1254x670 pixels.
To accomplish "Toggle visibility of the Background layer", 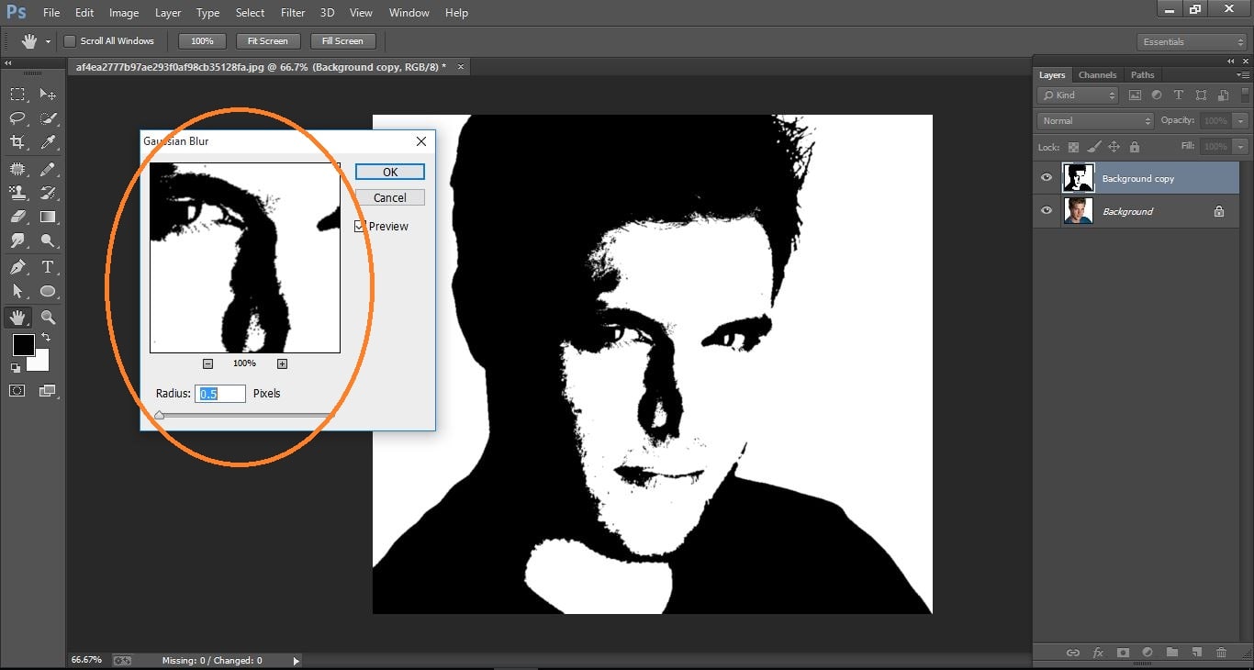I will point(1046,210).
